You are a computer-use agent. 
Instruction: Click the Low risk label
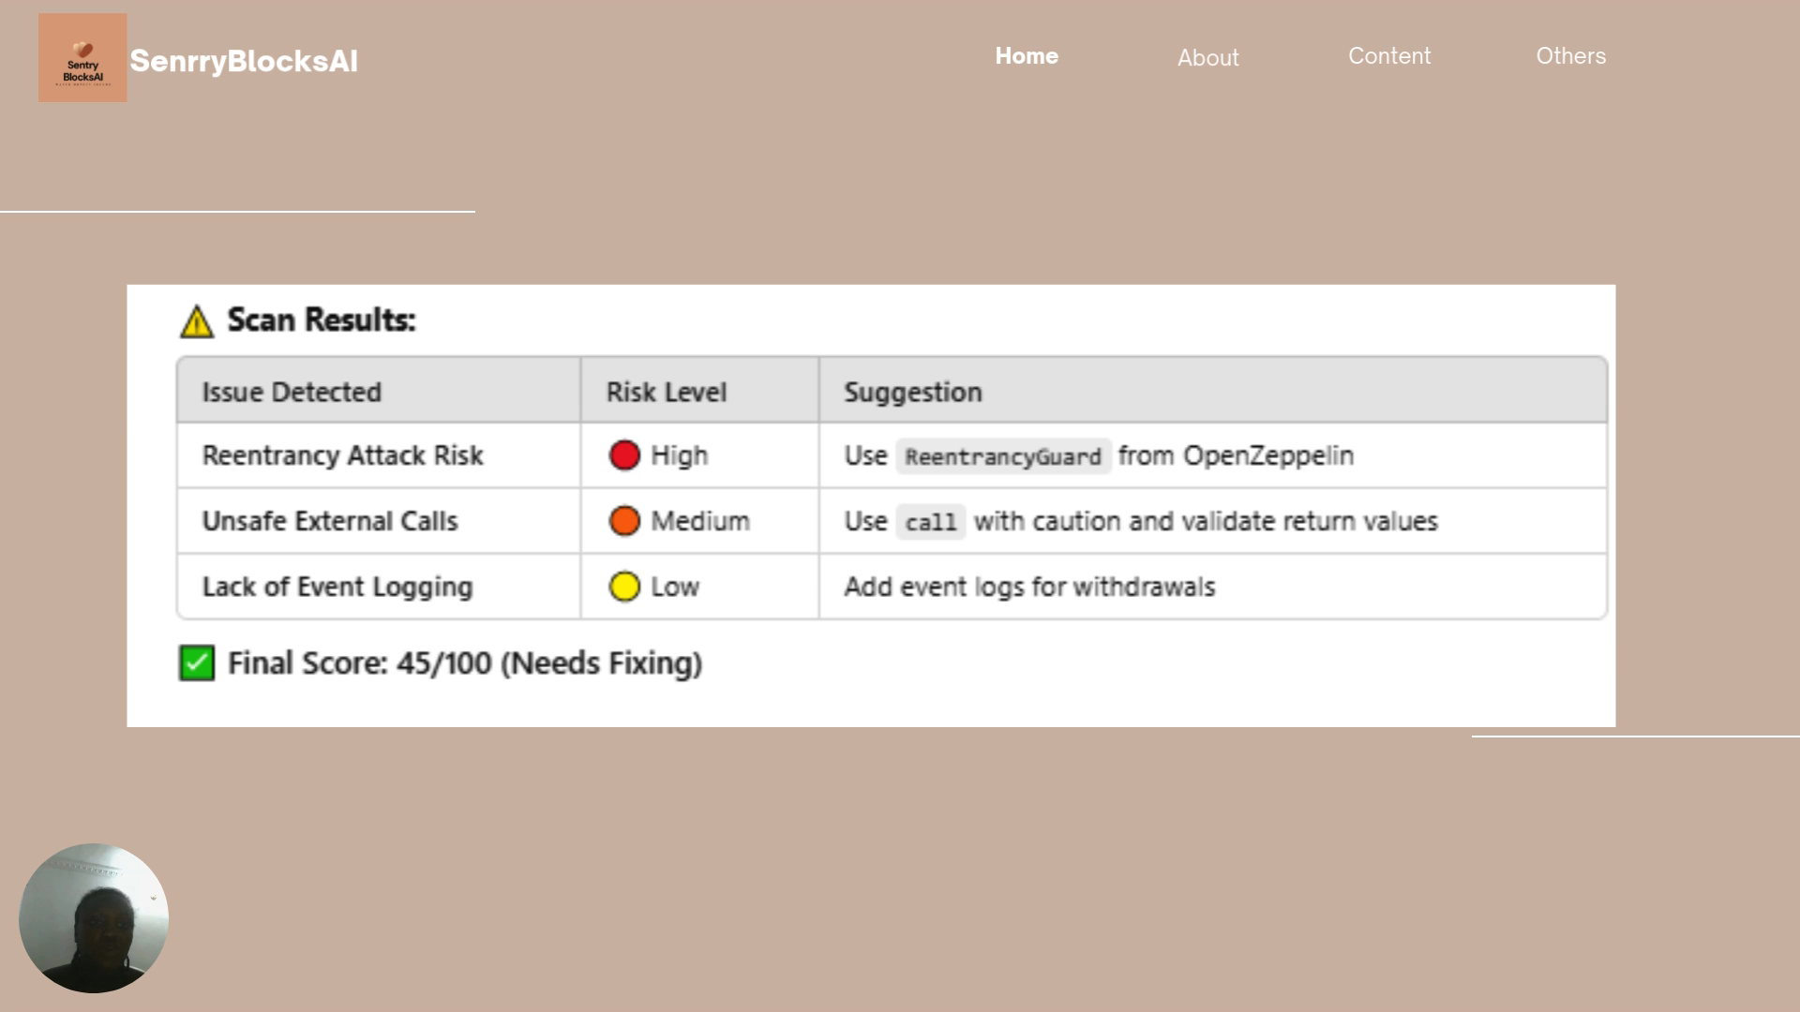675,587
